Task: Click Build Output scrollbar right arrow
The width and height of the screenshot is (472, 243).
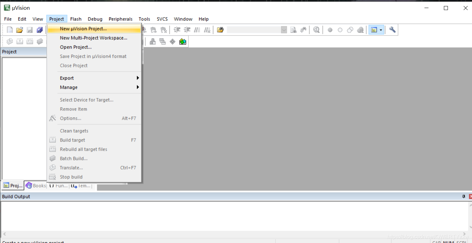Action: [x=464, y=234]
